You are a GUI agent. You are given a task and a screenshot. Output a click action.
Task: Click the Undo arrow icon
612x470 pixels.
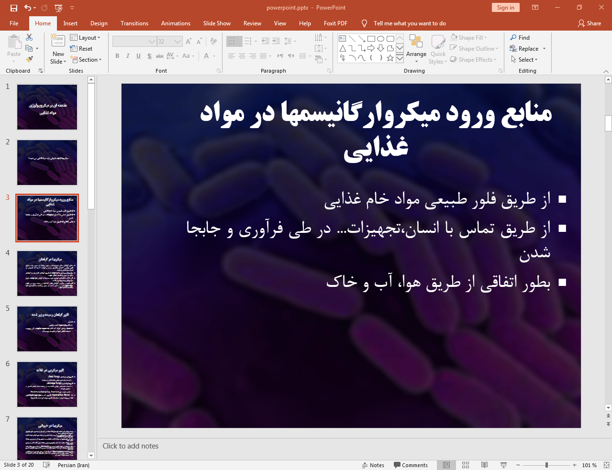click(x=28, y=8)
